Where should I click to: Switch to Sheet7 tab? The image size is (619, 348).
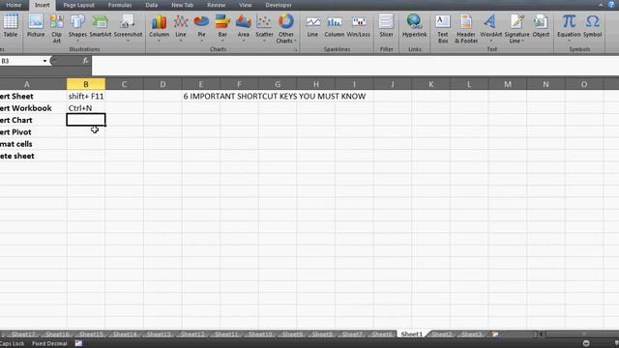click(352, 334)
